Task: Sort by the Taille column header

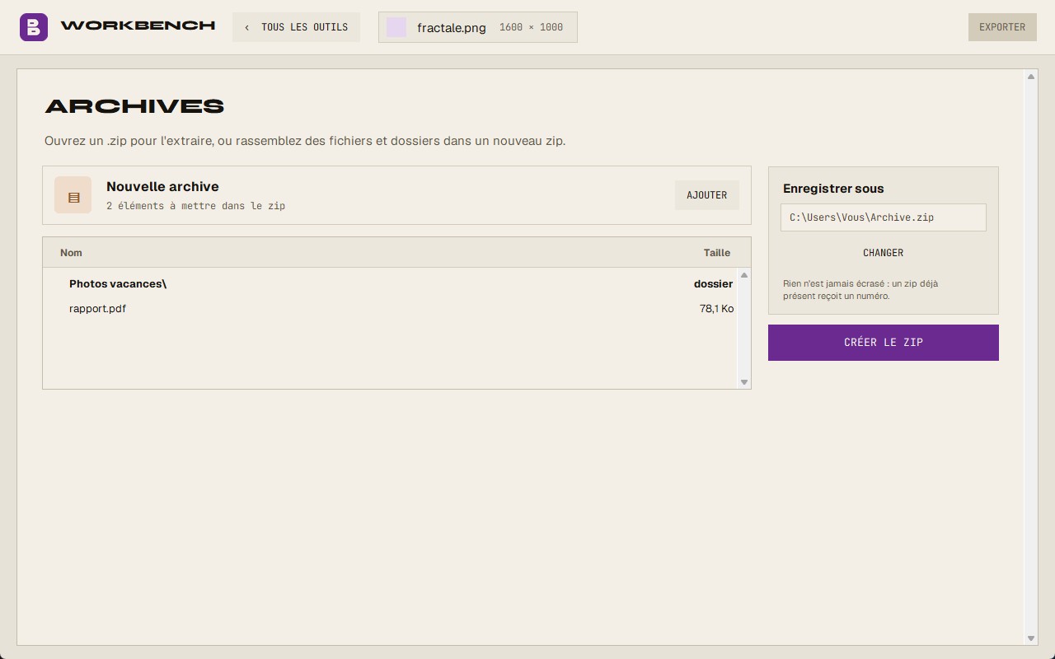Action: (717, 253)
